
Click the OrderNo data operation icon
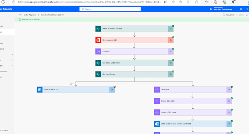click(x=98, y=51)
